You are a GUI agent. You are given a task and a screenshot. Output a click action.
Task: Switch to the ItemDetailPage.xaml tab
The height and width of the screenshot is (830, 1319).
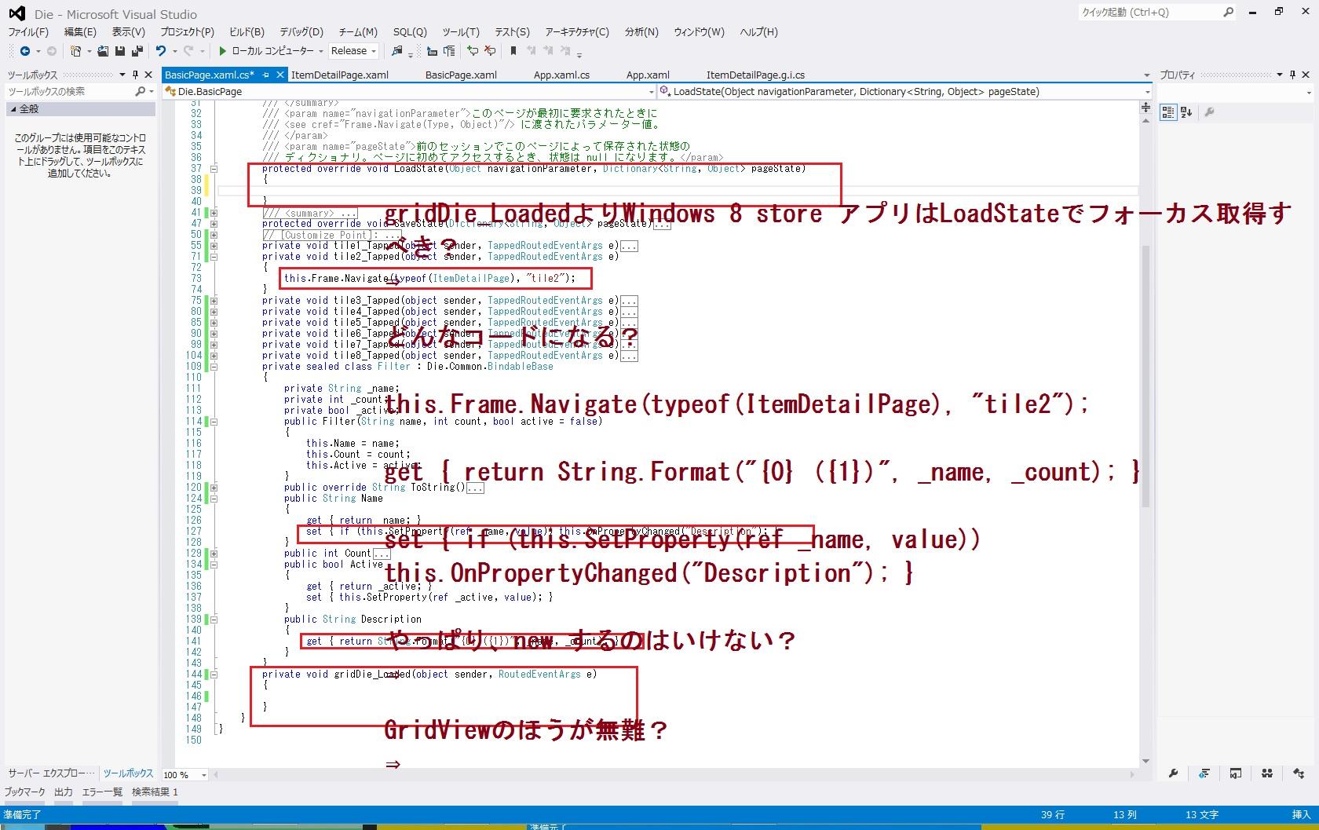(339, 75)
